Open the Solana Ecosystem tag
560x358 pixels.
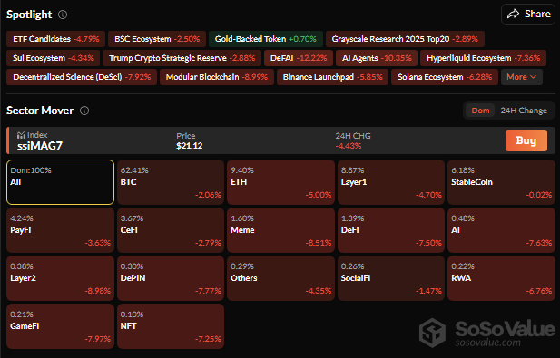pos(445,77)
